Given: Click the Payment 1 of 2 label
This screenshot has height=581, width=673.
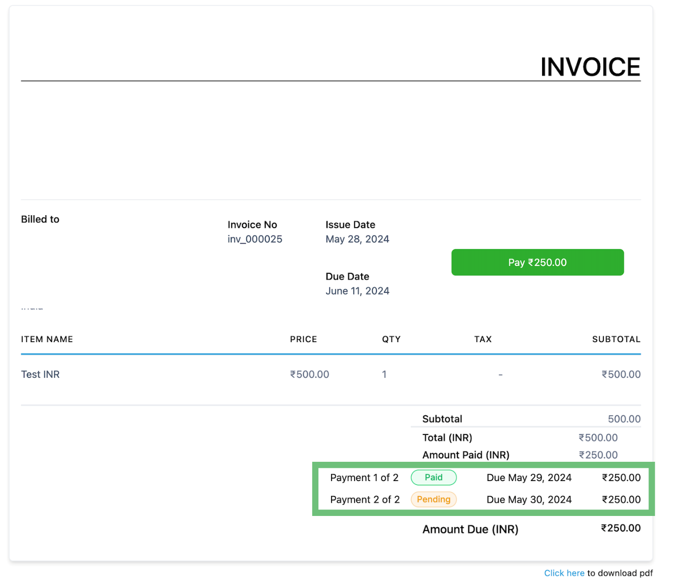Looking at the screenshot, I should pos(365,478).
